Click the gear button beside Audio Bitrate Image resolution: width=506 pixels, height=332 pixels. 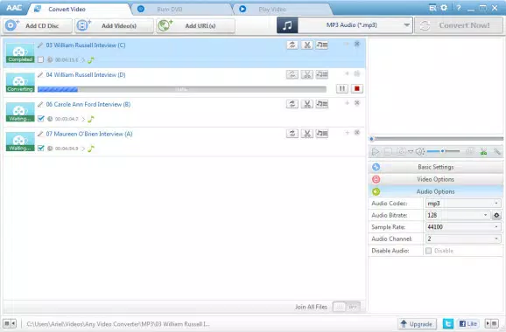click(496, 215)
